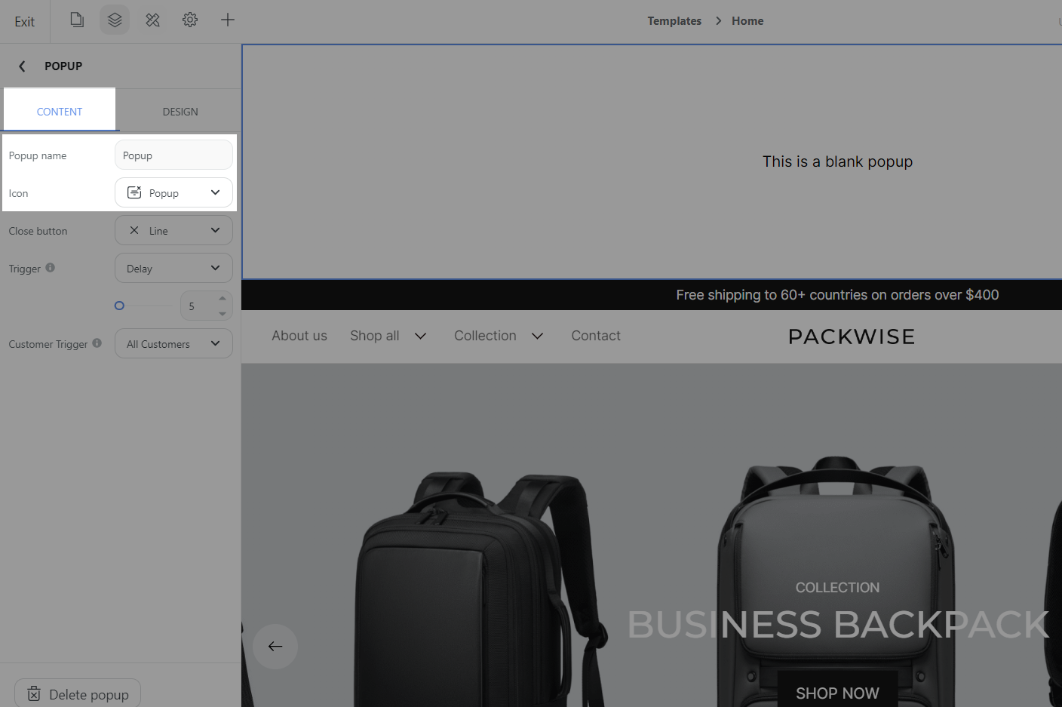
Task: Click the Home breadcrumb
Action: click(x=747, y=21)
